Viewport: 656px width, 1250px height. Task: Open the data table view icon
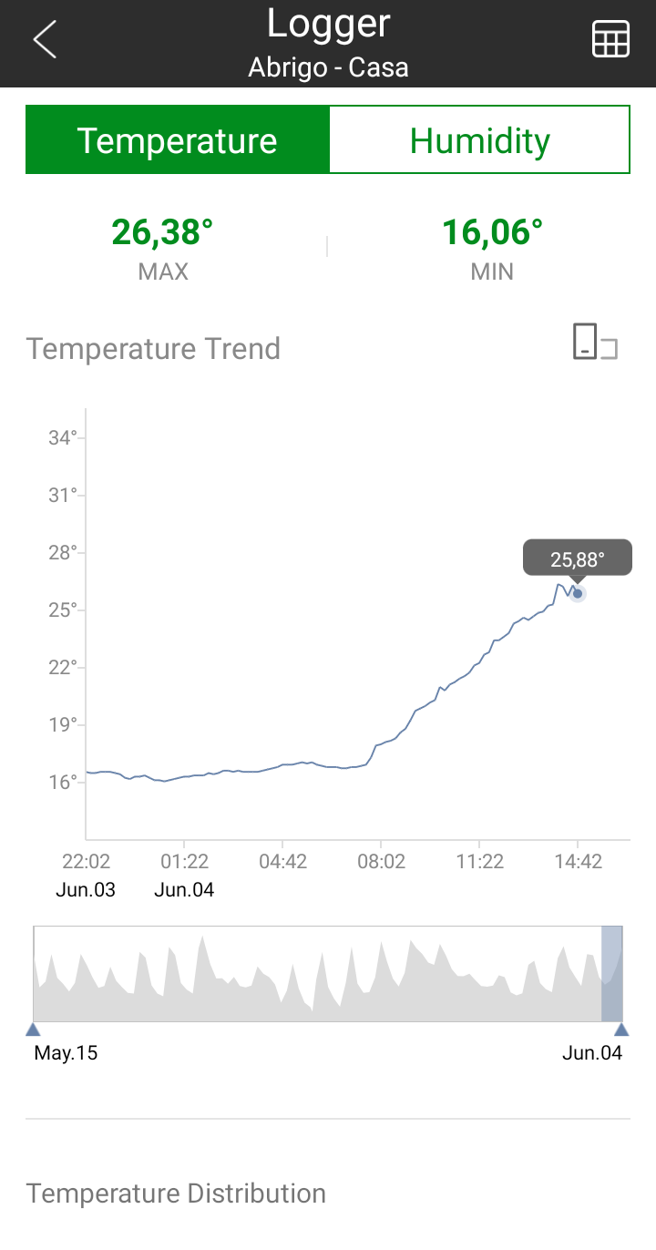click(610, 40)
